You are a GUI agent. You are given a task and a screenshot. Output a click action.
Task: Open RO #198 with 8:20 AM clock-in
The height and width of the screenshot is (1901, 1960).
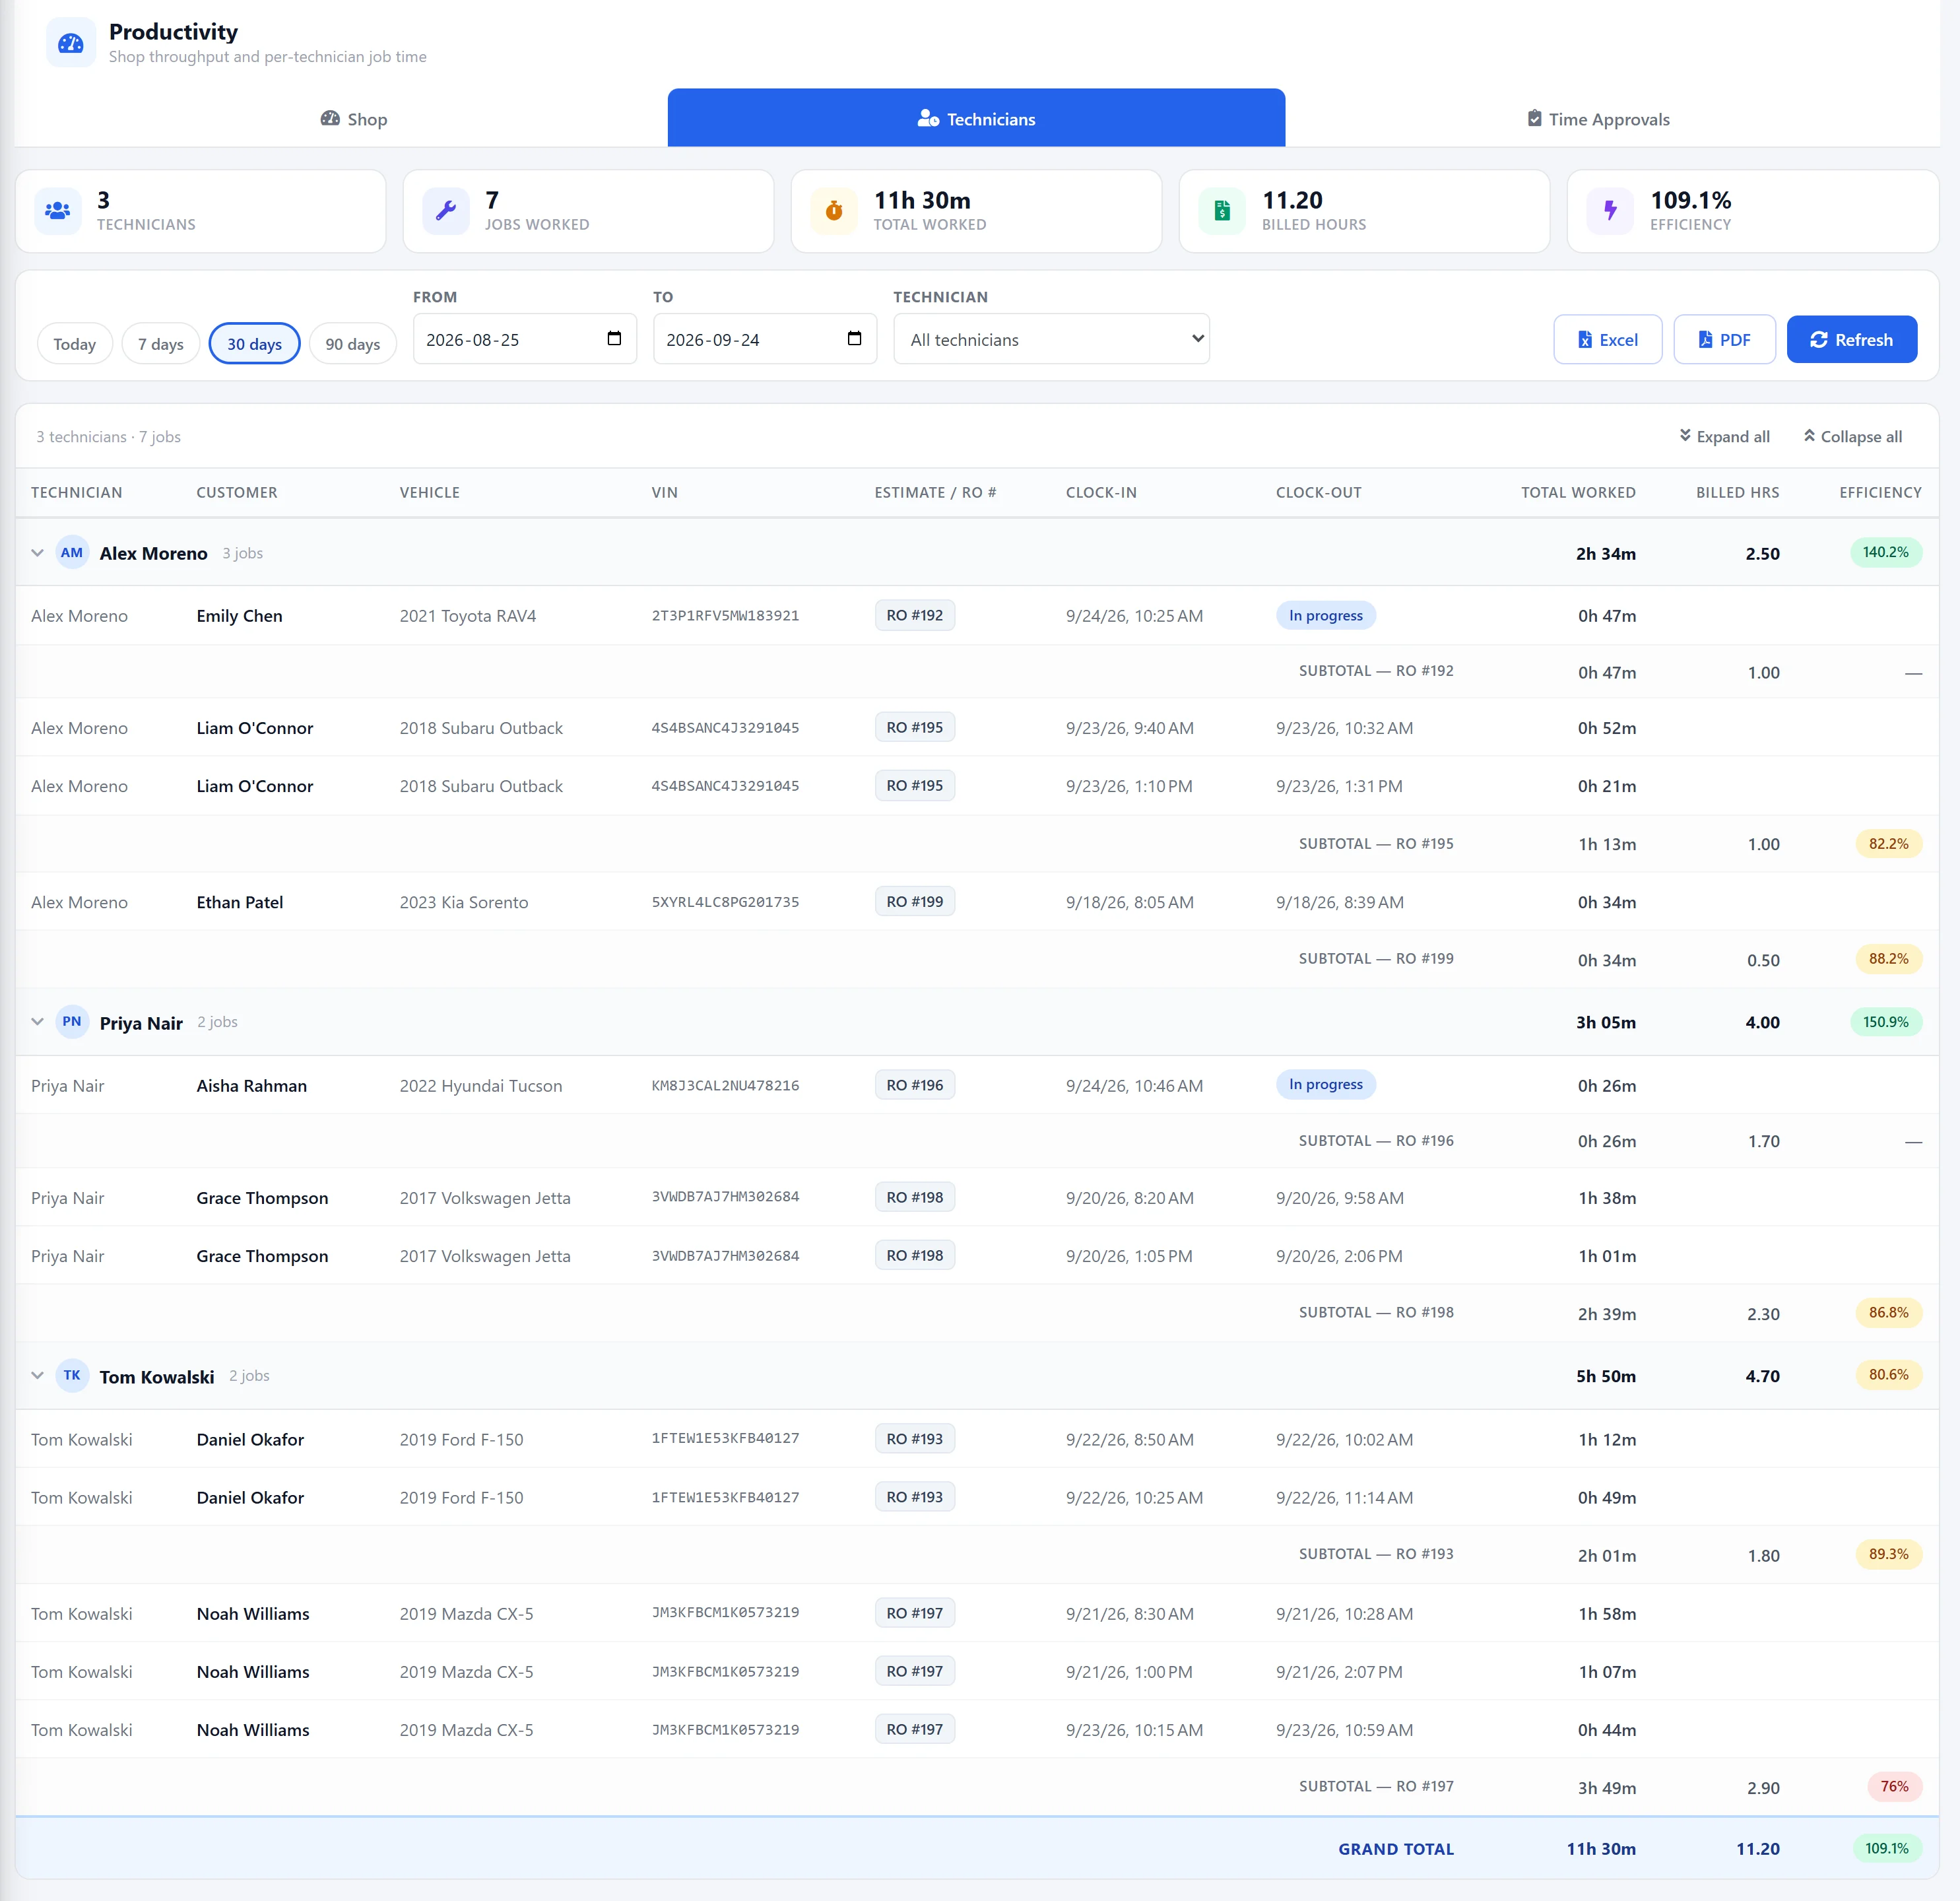coord(914,1198)
